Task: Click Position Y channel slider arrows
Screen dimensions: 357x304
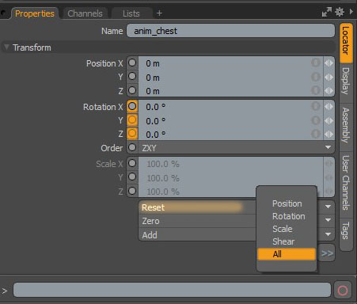Action: click(329, 78)
